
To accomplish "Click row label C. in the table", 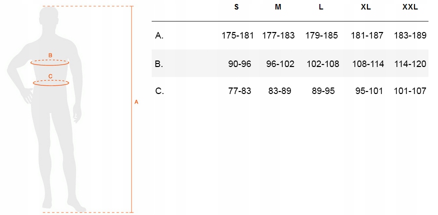I will coord(160,91).
